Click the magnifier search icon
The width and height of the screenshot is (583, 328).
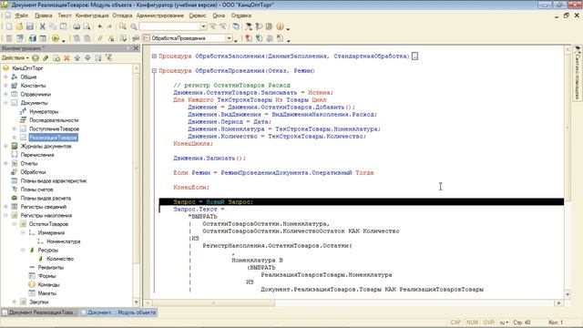(134, 26)
